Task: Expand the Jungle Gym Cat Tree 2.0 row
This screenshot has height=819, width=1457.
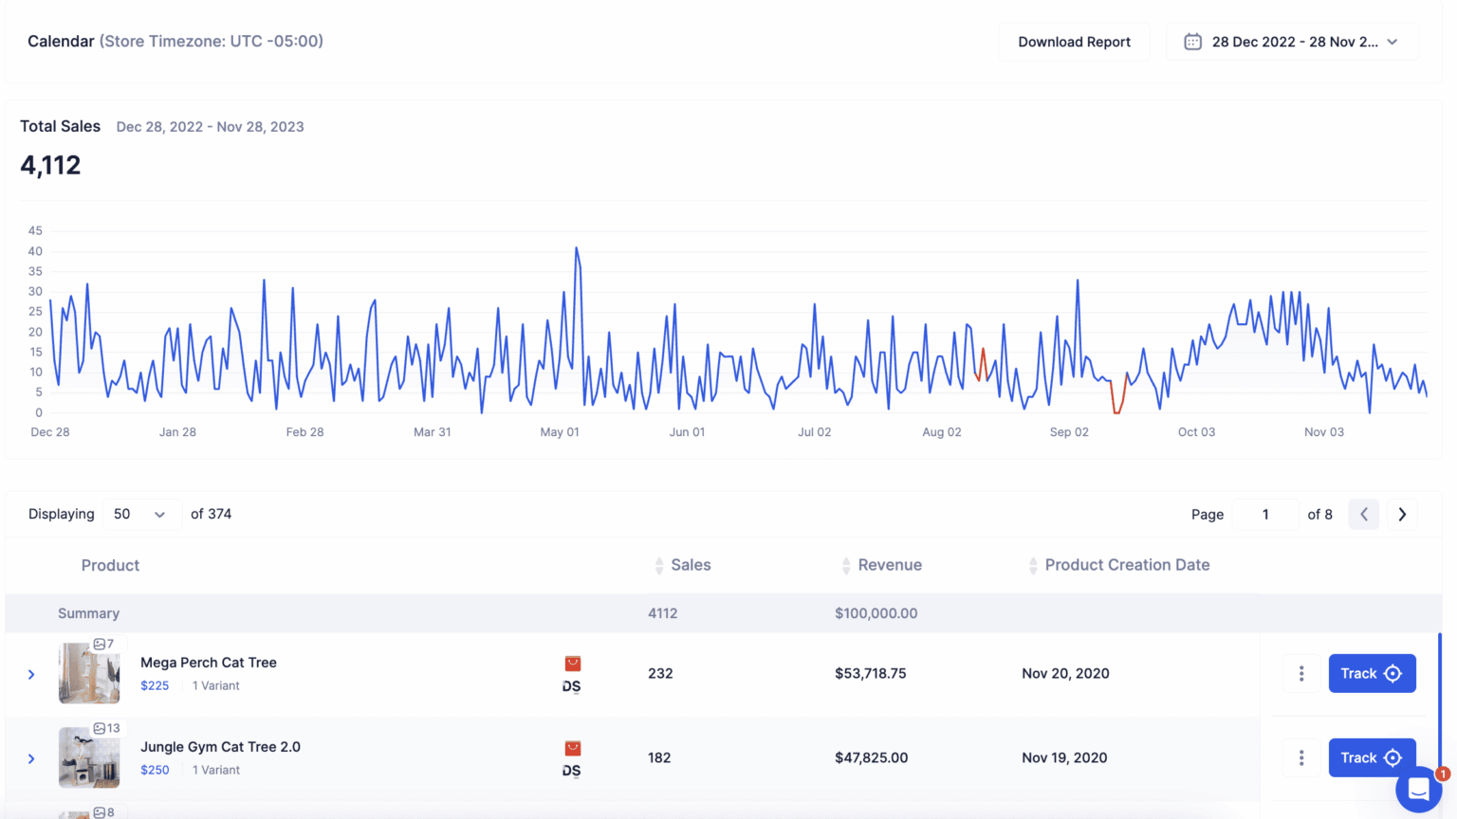Action: pos(31,758)
